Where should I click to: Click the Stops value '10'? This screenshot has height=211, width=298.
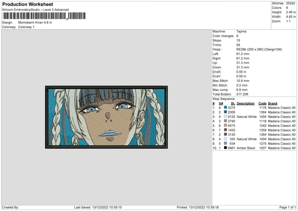pyautogui.click(x=238, y=40)
